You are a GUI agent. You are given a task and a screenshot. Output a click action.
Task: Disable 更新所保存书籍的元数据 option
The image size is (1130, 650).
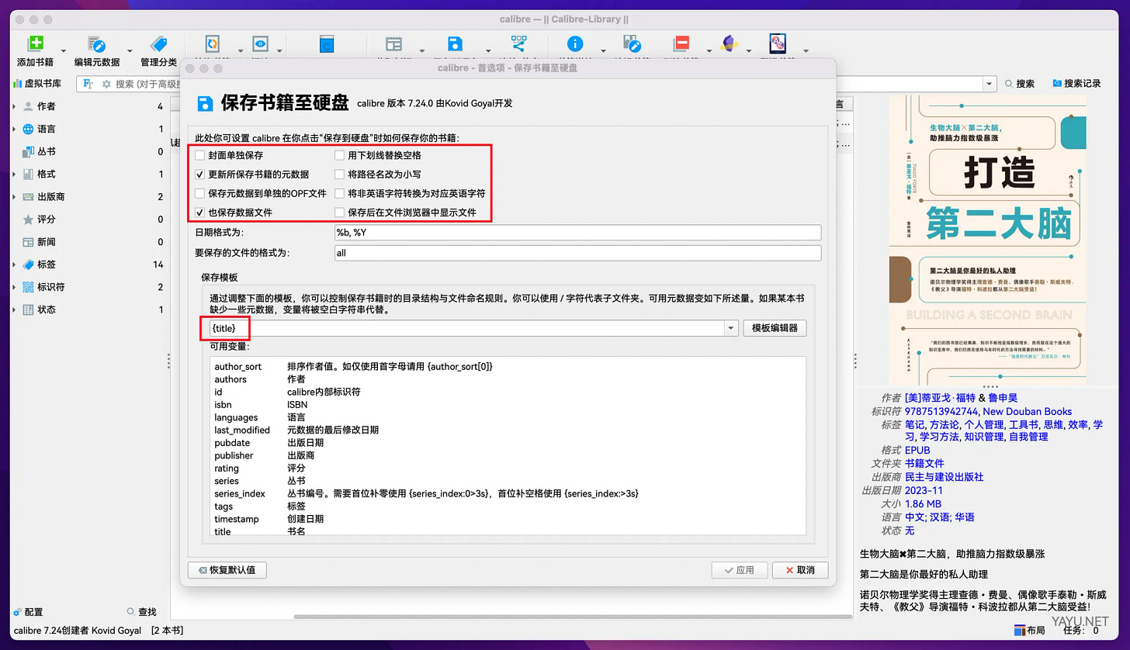[x=199, y=174]
